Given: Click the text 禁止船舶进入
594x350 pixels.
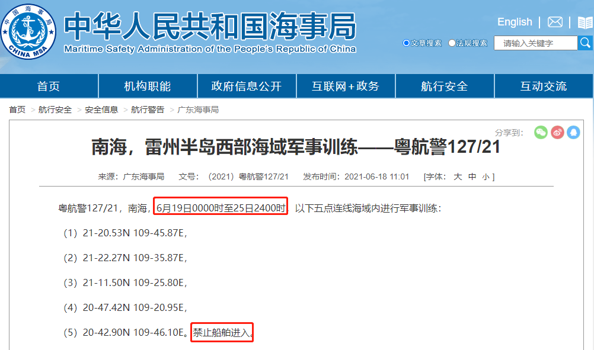Looking at the screenshot, I should [221, 333].
